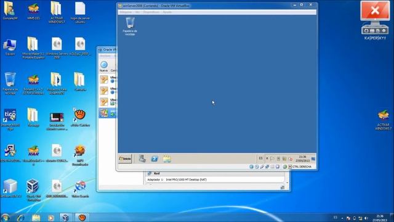Click network adapter status icon in VM bar
The height and width of the screenshot is (222, 394).
coord(267,166)
